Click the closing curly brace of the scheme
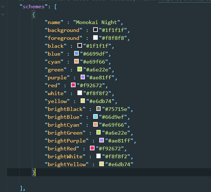This screenshot has height=192, width=211. (34, 172)
